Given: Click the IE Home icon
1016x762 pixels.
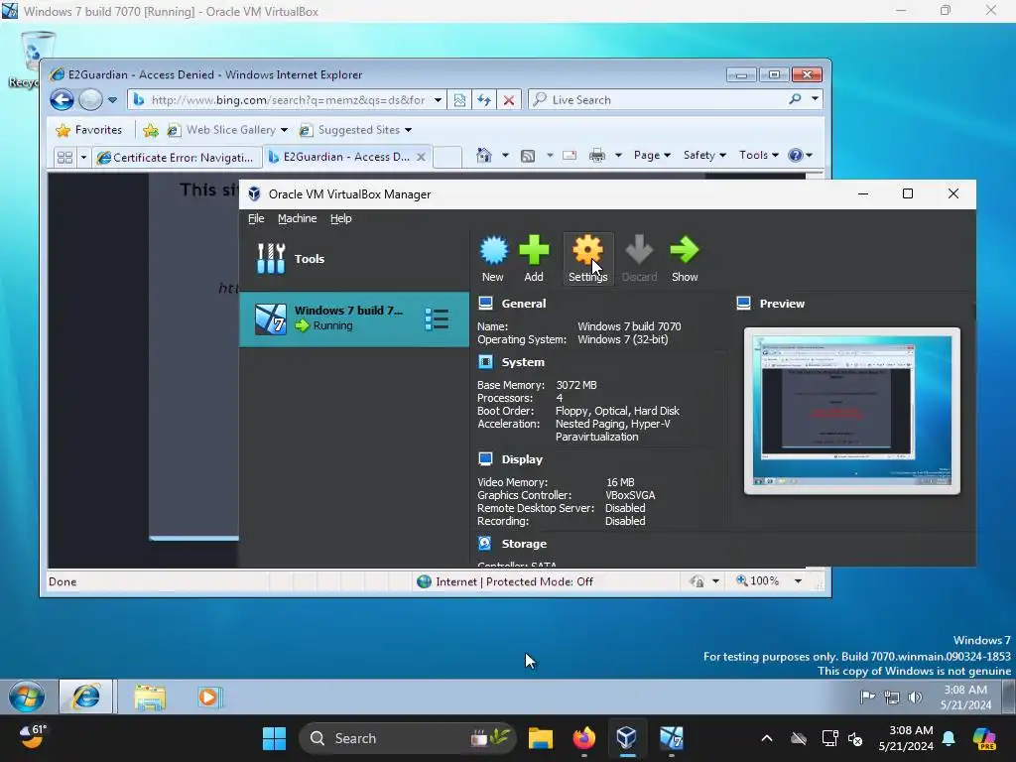Looking at the screenshot, I should [484, 155].
